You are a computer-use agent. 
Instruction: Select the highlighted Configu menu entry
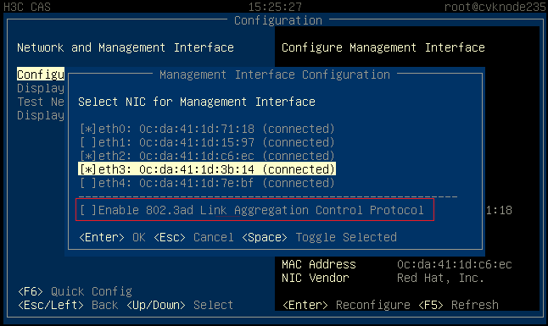[x=41, y=75]
